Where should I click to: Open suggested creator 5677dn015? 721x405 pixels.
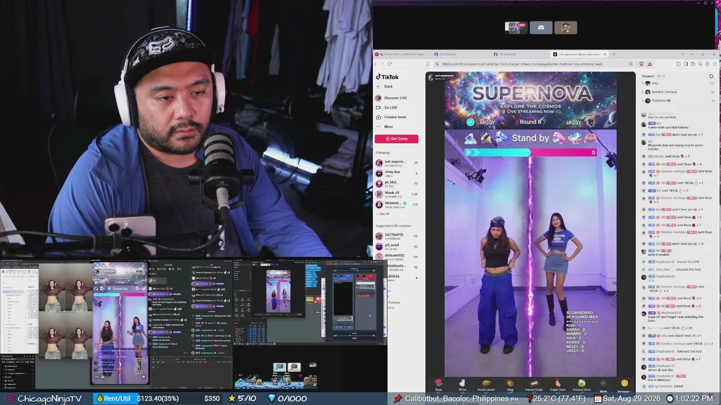(397, 236)
